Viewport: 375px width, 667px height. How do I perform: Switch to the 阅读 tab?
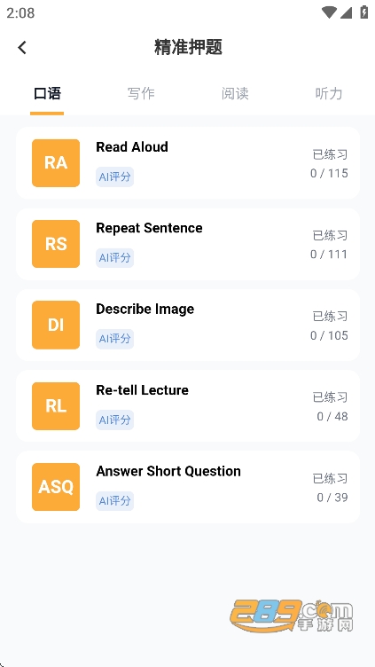235,93
